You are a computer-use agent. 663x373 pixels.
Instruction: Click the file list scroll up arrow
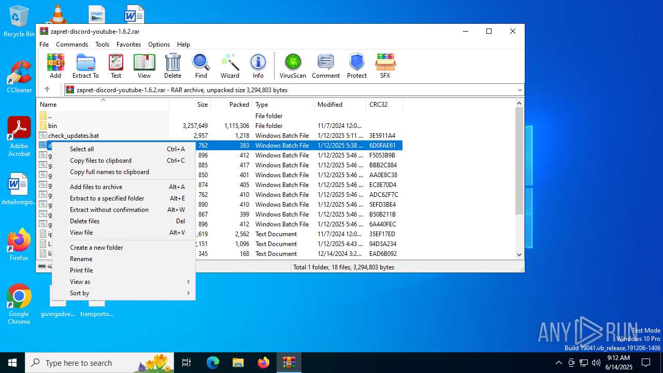point(520,103)
